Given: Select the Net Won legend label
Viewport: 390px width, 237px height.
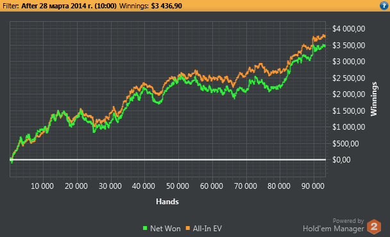Looking at the screenshot, I should tap(165, 229).
